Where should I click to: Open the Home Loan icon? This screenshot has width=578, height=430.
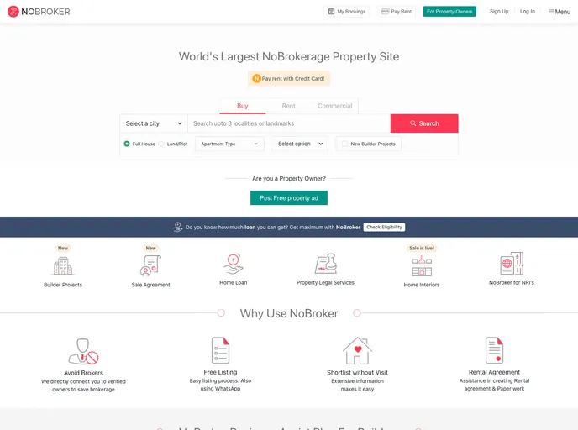click(234, 264)
